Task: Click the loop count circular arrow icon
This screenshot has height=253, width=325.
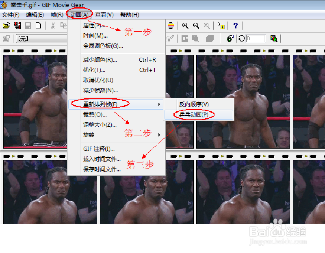Action: (241, 39)
